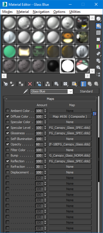
Task: Click the Refraction amount spinner arrows
Action: 45,167
